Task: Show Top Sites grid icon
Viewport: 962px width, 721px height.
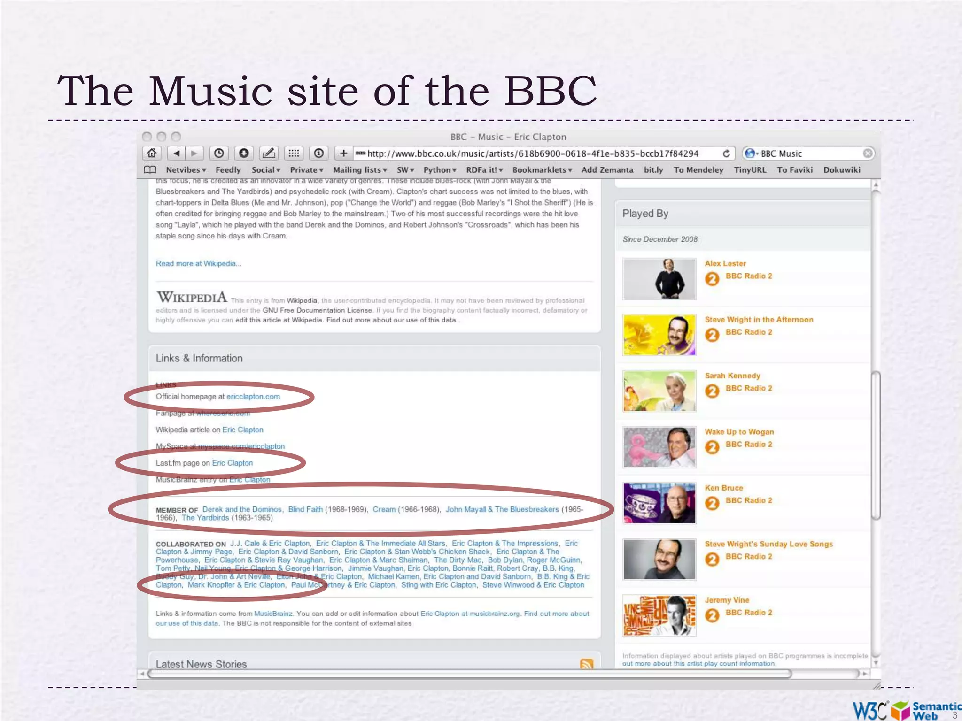Action: pyautogui.click(x=294, y=153)
